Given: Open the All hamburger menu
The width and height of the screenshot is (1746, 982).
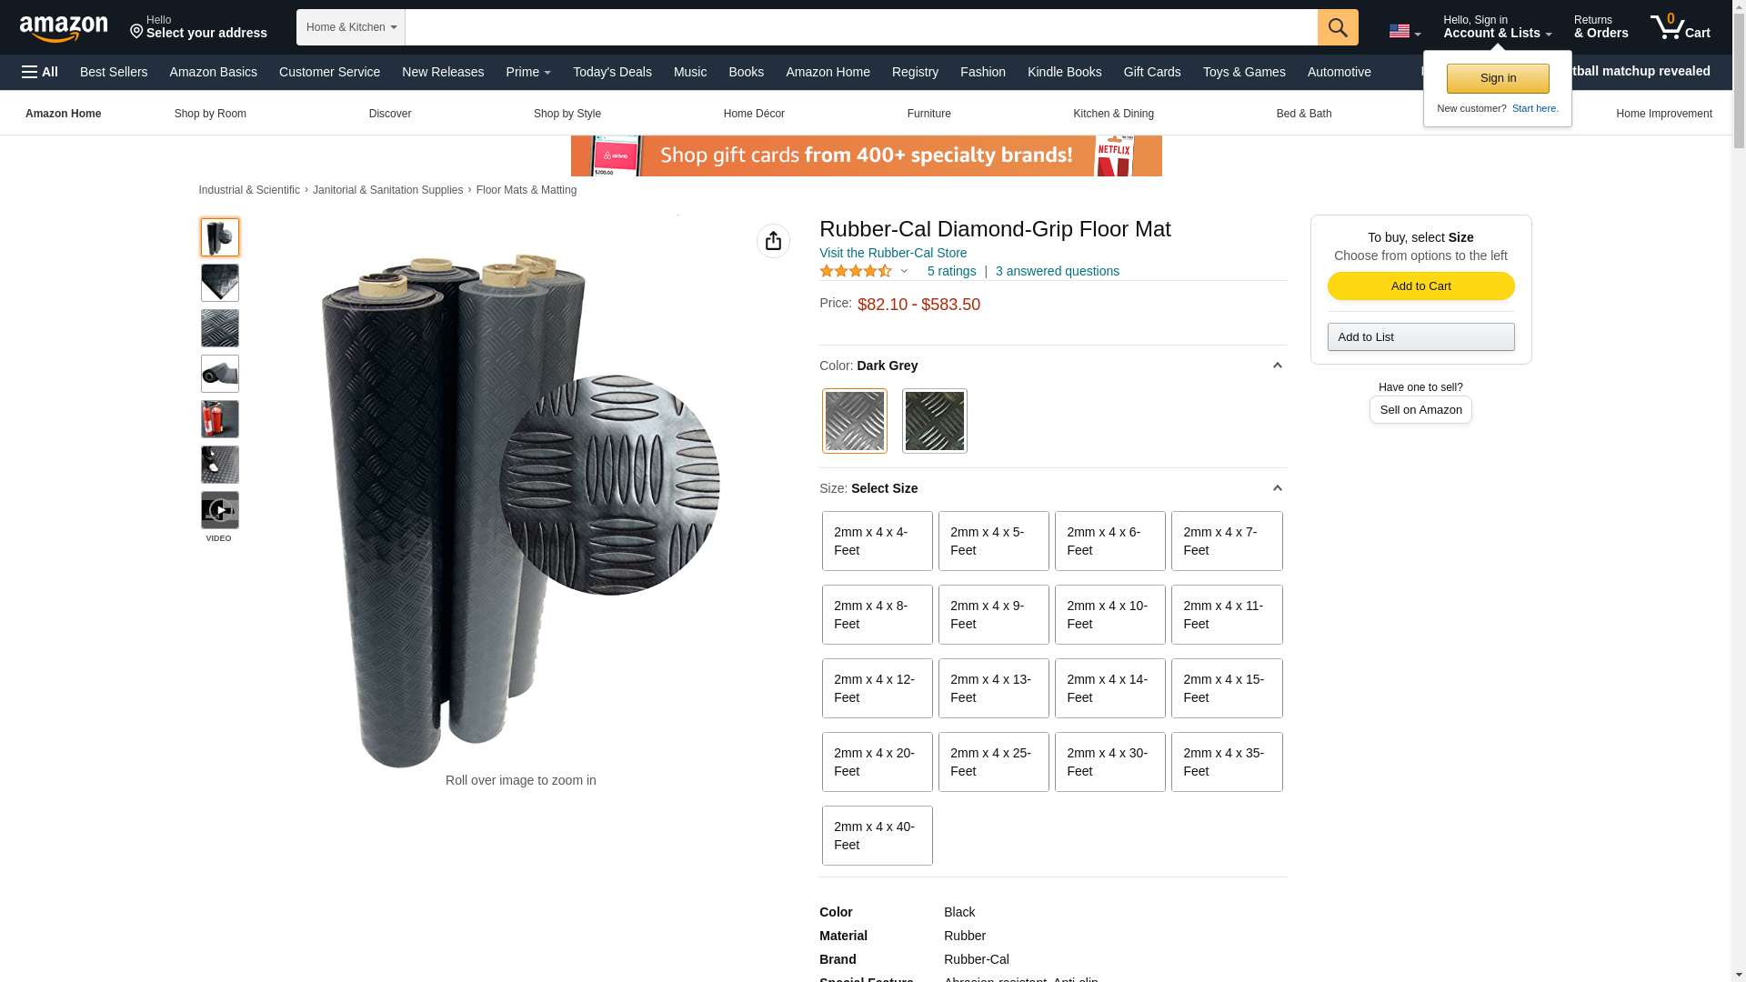Looking at the screenshot, I should 40,72.
